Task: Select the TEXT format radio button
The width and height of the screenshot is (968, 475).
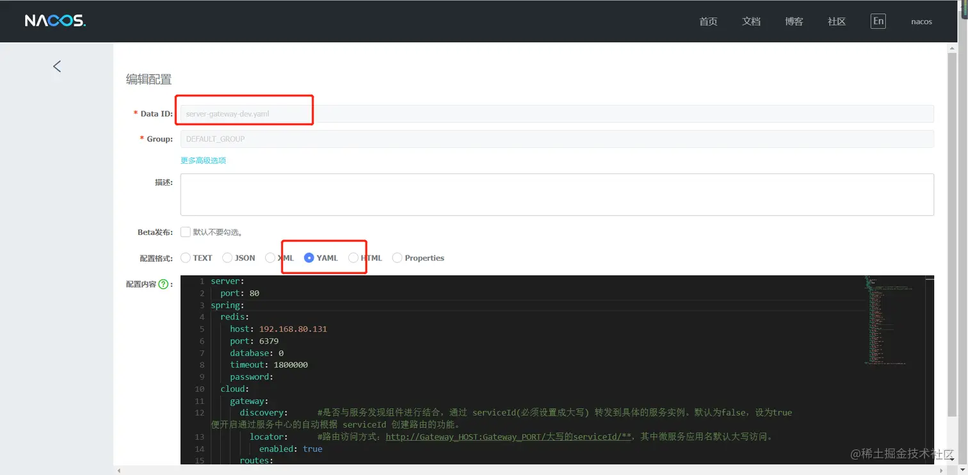Action: 186,258
